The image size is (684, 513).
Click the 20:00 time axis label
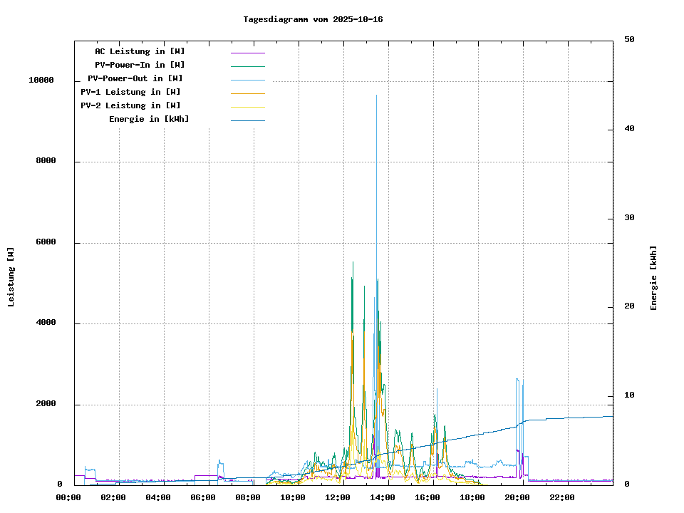tap(518, 497)
